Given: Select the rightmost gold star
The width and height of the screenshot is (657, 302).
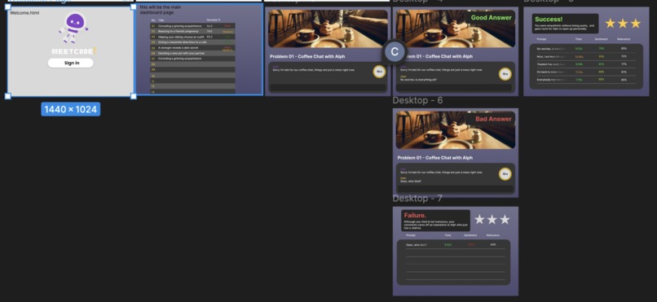Looking at the screenshot, I should [636, 24].
